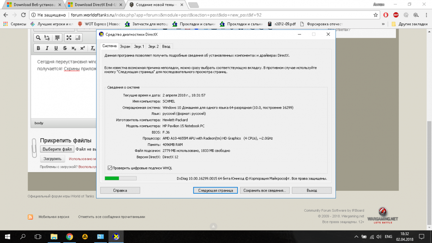Open Chrome three-dot menu
Image resolution: width=432 pixels, height=243 pixels.
click(427, 15)
